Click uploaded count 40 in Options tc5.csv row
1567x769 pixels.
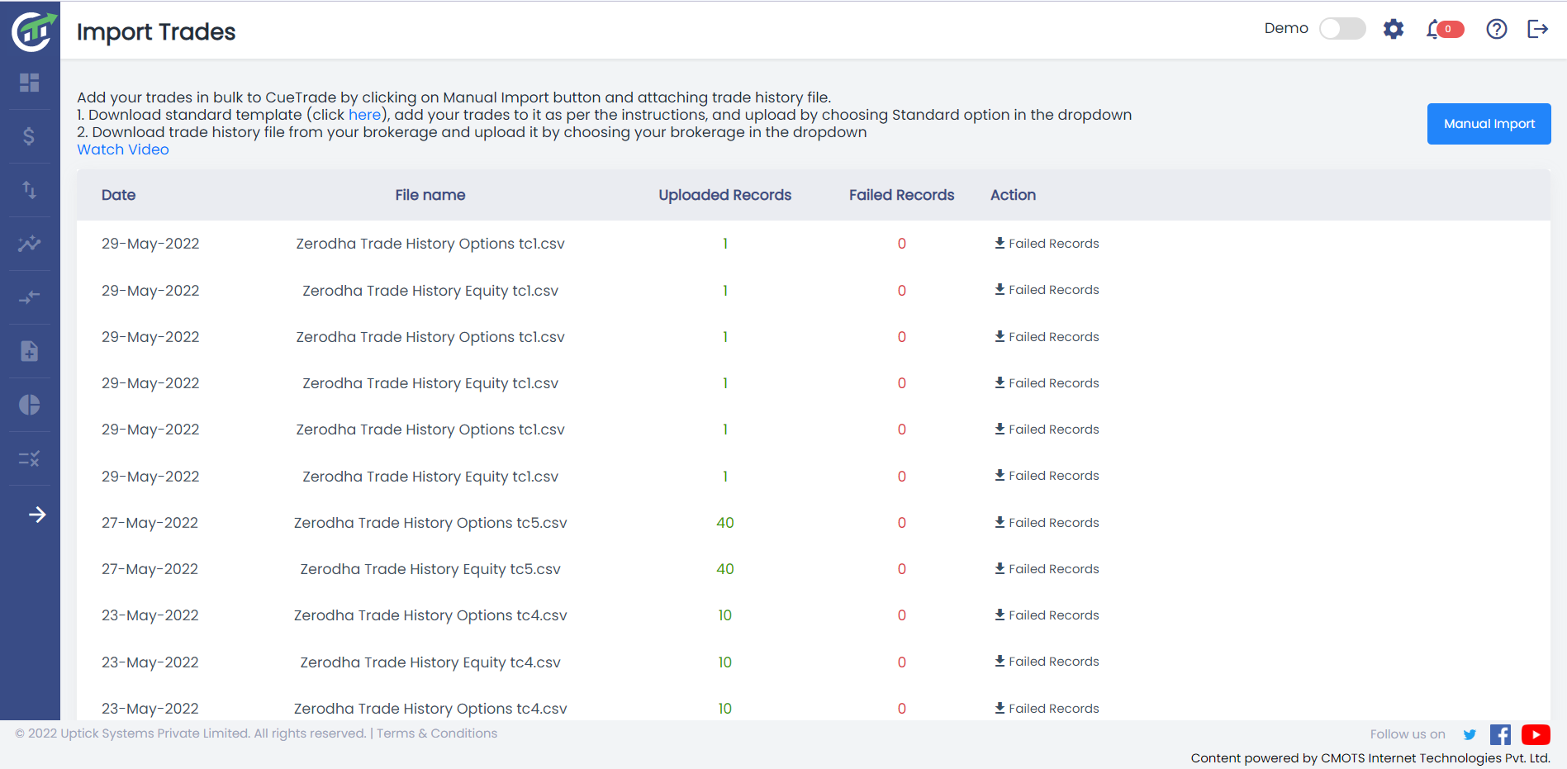(x=725, y=523)
